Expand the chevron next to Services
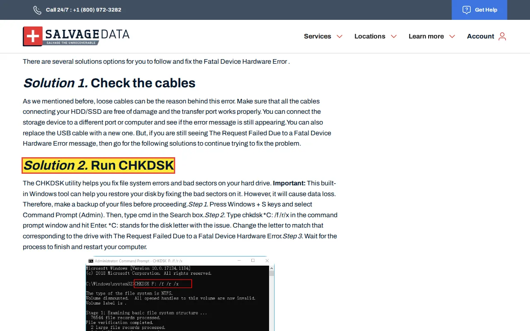Screen dimensions: 530x331 [340, 36]
